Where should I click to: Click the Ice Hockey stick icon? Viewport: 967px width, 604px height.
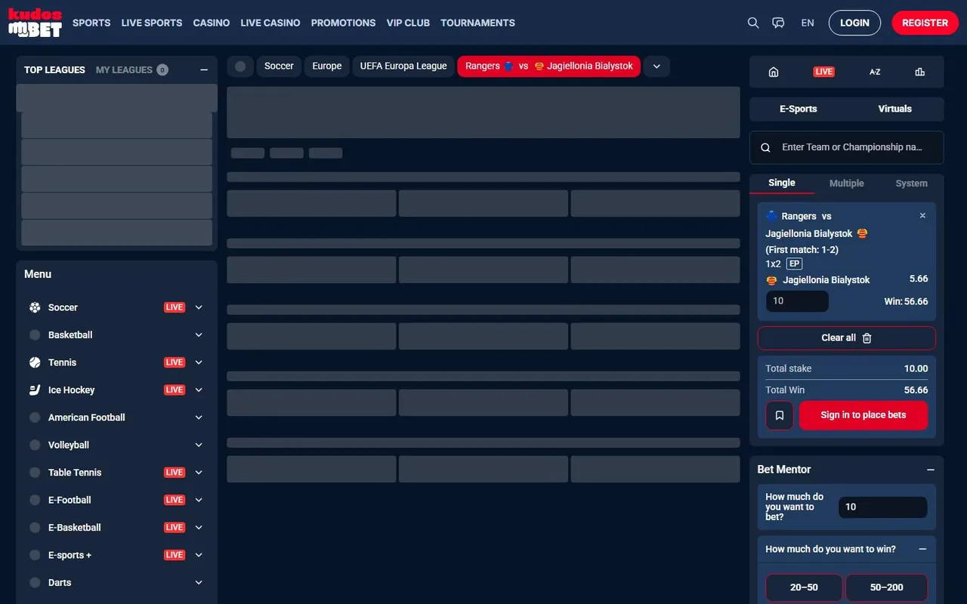click(35, 390)
